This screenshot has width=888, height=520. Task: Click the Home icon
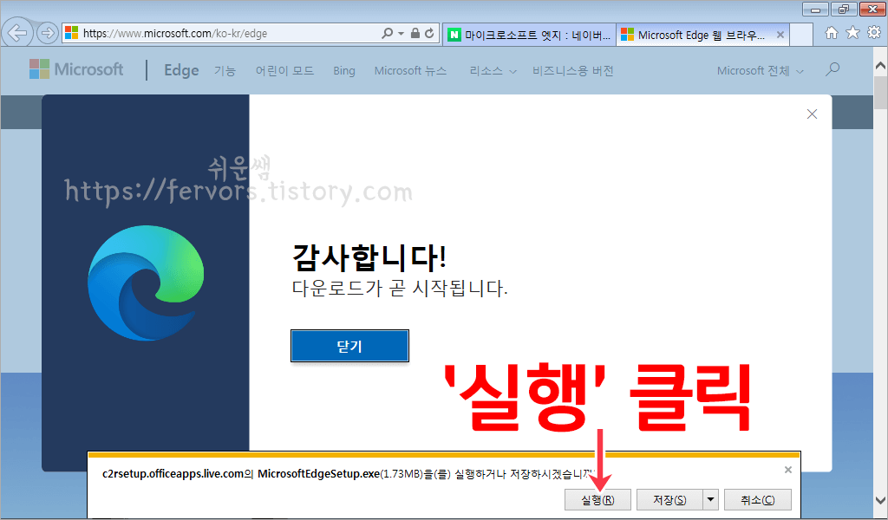pyautogui.click(x=832, y=33)
